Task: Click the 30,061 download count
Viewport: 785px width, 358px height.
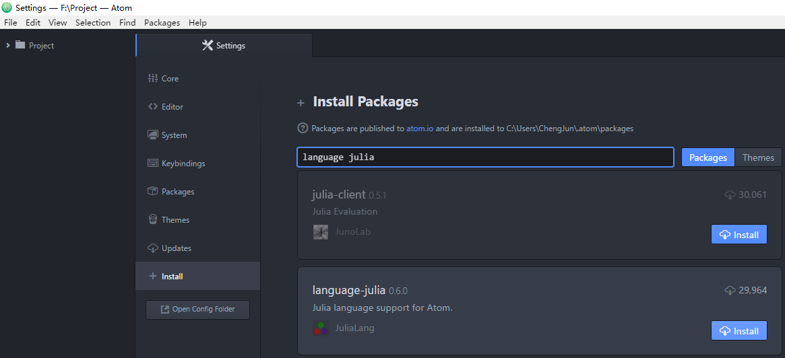Action: (x=753, y=194)
